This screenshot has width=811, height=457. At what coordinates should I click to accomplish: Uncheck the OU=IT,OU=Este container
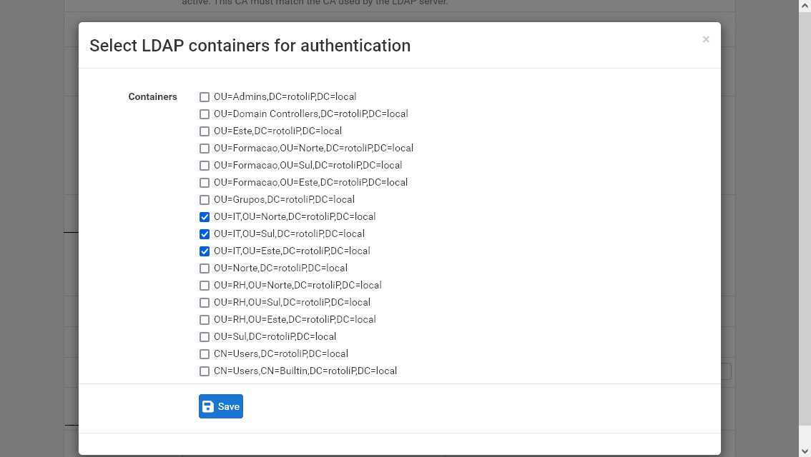click(x=204, y=251)
